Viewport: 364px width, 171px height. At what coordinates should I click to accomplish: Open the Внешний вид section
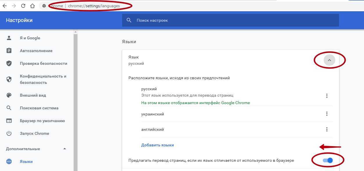[33, 95]
